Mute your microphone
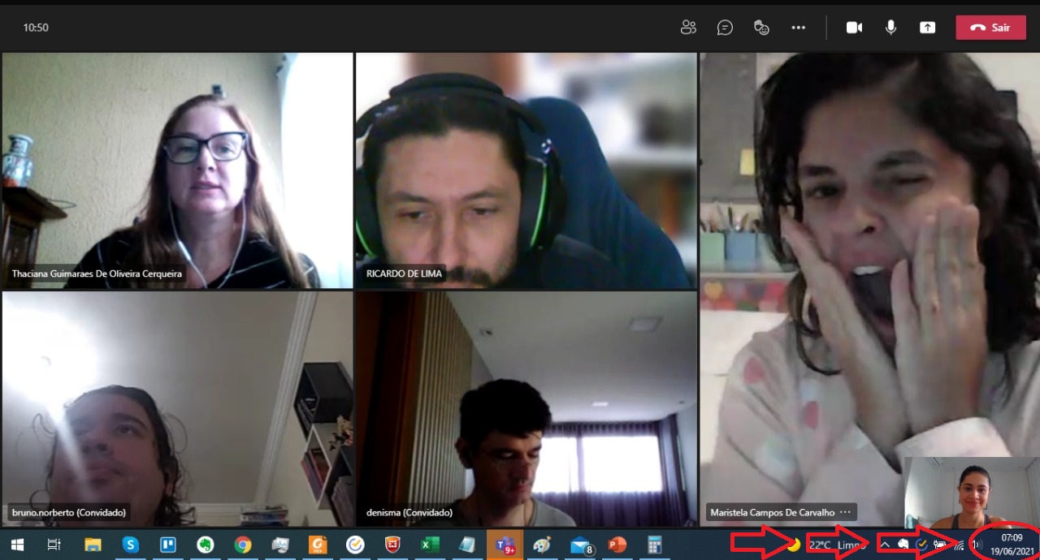 pos(890,27)
